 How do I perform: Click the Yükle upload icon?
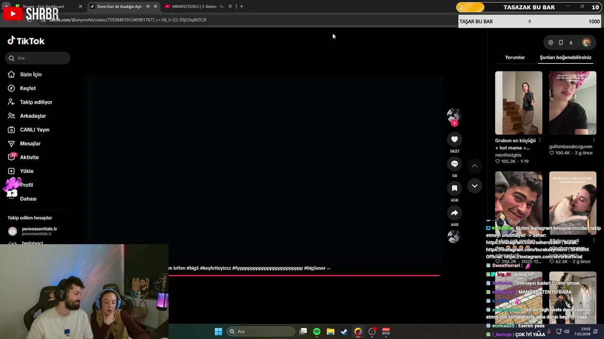coord(11,171)
